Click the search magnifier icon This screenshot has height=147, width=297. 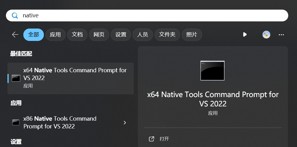pyautogui.click(x=15, y=16)
